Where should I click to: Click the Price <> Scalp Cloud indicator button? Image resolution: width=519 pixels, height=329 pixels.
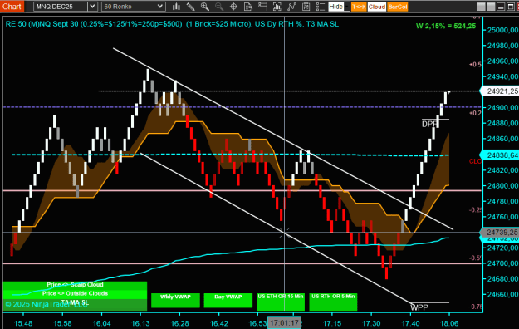(75, 285)
